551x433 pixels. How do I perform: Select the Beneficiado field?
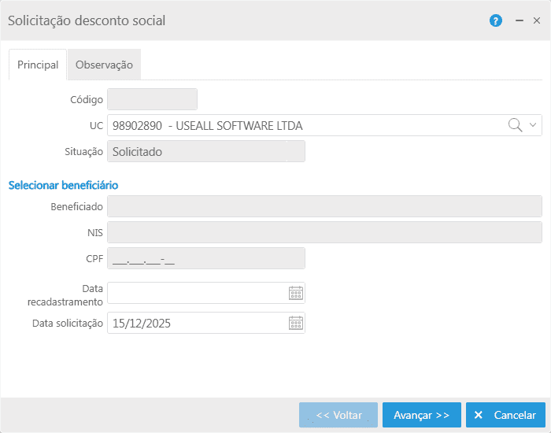pos(324,206)
